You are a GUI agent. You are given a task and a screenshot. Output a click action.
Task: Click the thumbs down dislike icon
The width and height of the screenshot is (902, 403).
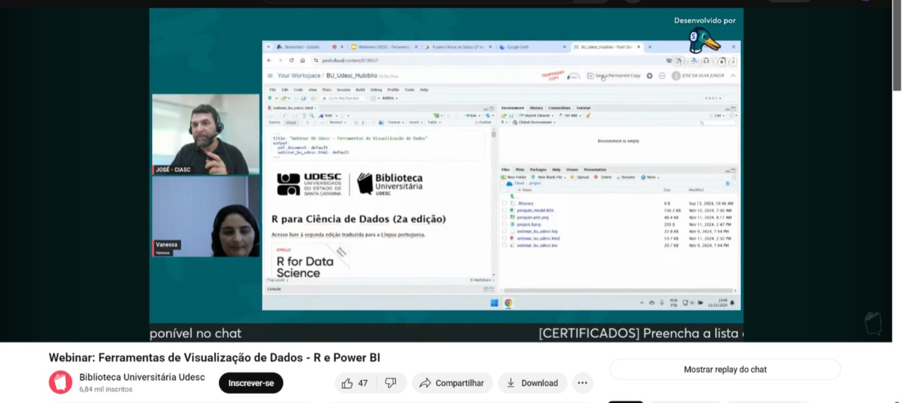pyautogui.click(x=391, y=383)
